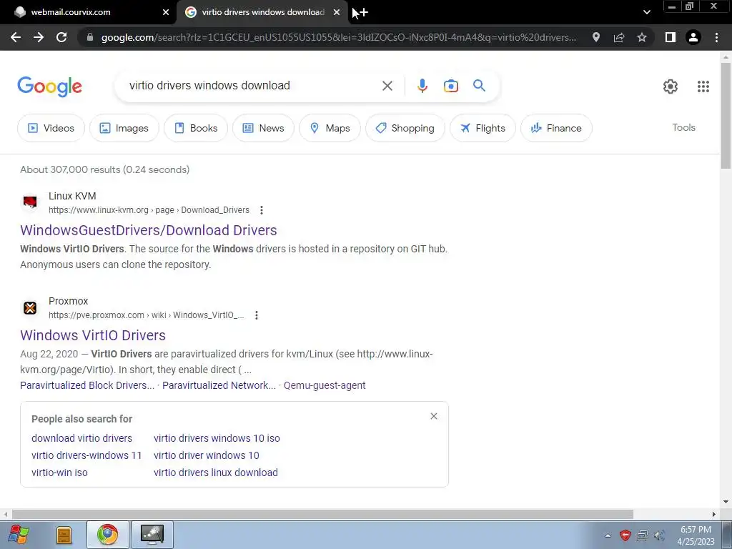Image resolution: width=732 pixels, height=549 pixels.
Task: Filter results by Books
Action: pos(196,128)
